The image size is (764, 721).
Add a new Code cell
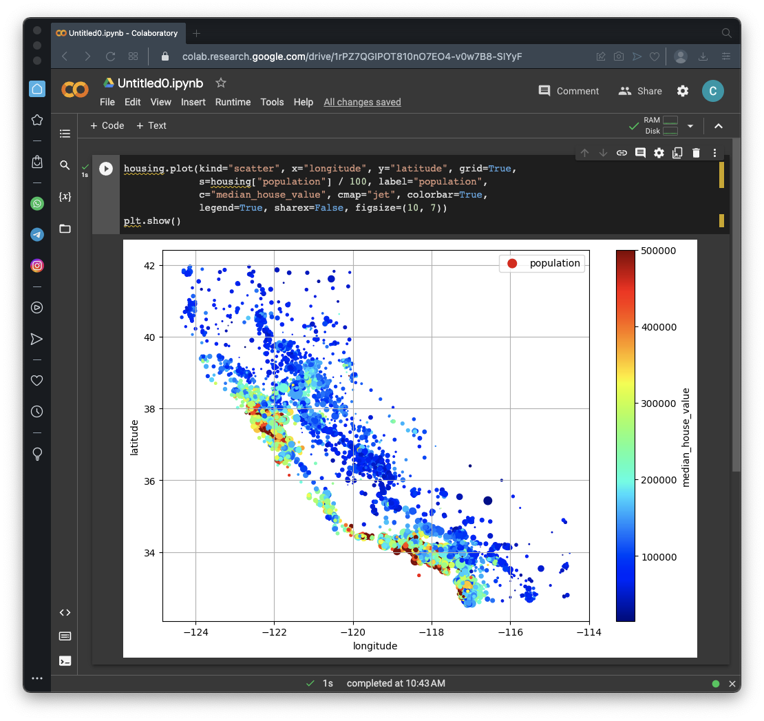[107, 125]
